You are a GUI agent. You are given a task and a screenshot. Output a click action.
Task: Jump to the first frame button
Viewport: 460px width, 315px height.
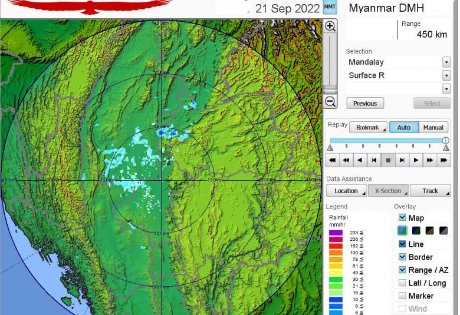click(x=374, y=160)
